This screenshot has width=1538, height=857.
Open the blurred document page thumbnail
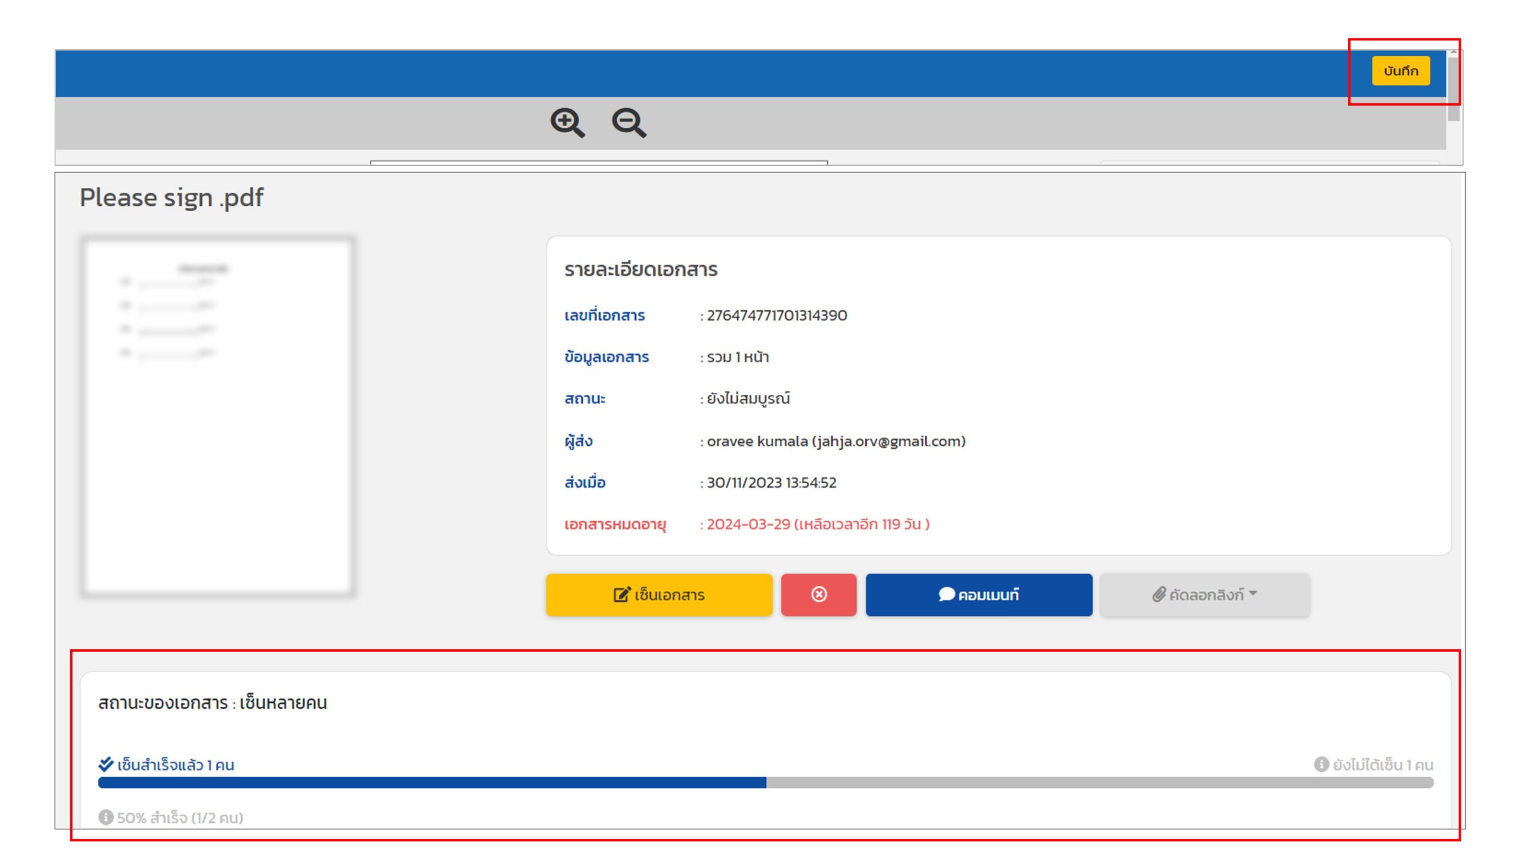pyautogui.click(x=217, y=416)
